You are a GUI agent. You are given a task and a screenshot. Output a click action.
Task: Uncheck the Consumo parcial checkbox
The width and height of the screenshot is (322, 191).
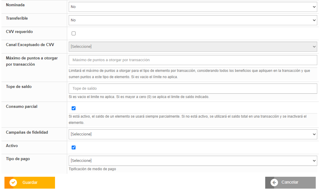tap(74, 108)
